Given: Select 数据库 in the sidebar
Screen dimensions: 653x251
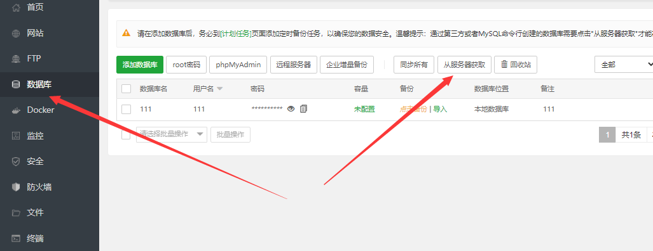Looking at the screenshot, I should coord(50,84).
